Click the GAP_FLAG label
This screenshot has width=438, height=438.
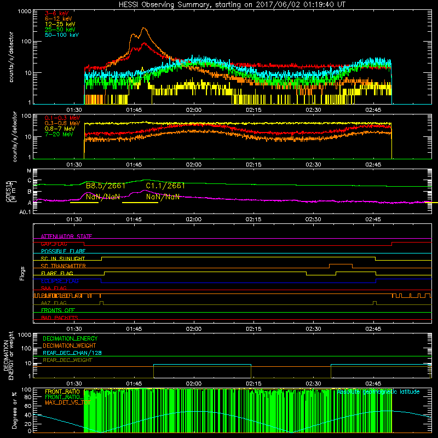pos(54,244)
